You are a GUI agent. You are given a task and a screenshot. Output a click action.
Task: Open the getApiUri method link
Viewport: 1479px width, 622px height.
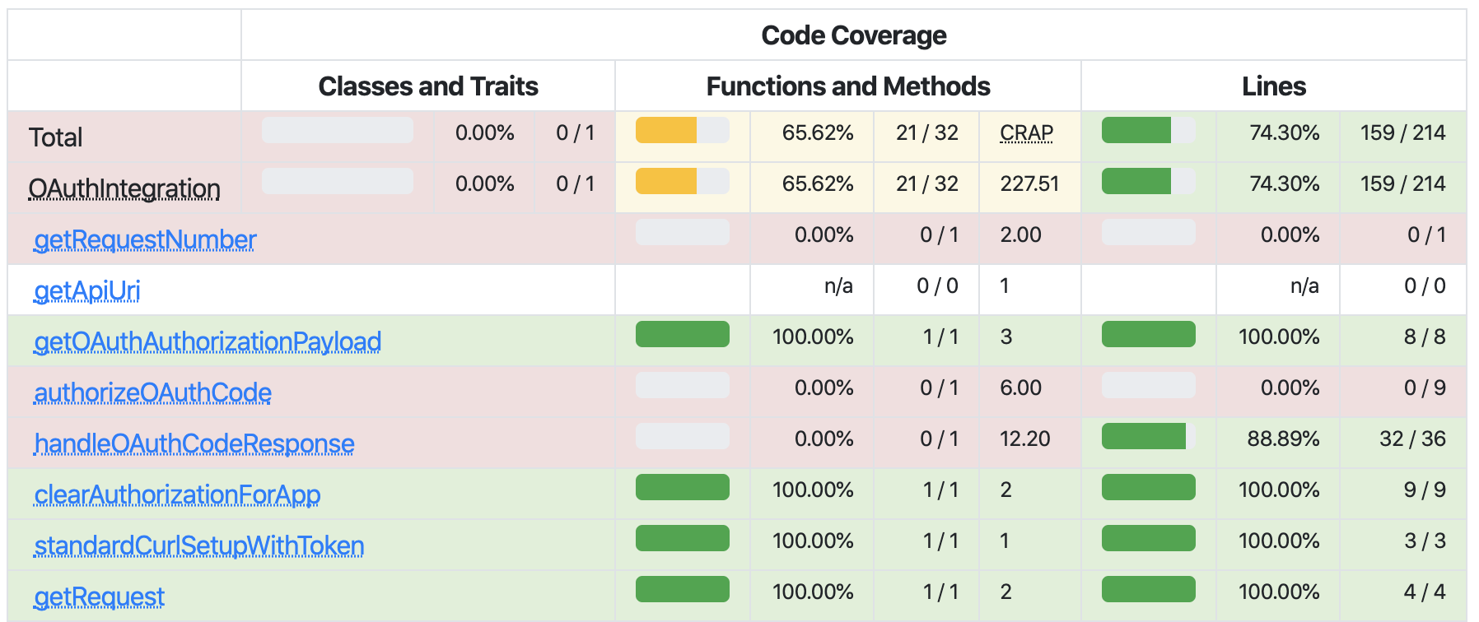tap(86, 290)
